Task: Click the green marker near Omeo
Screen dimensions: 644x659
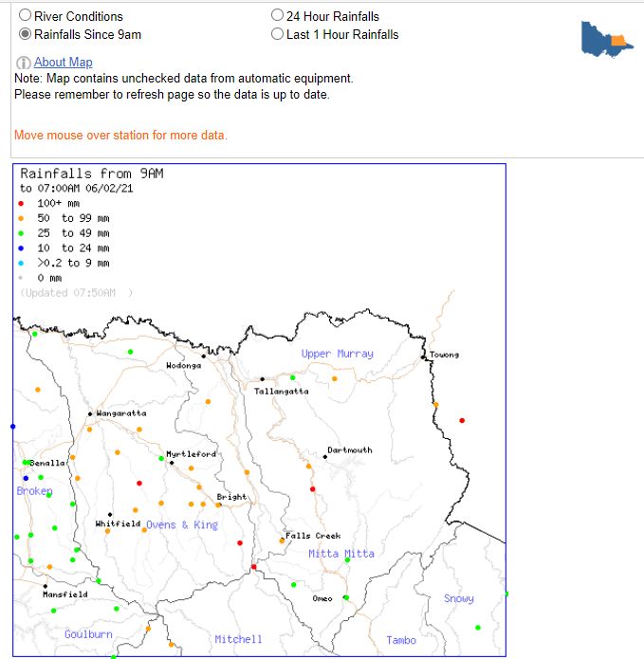Action: (x=346, y=597)
